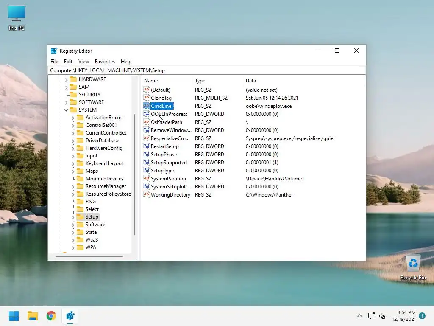Expand the ControlSet001 key

coord(73,126)
